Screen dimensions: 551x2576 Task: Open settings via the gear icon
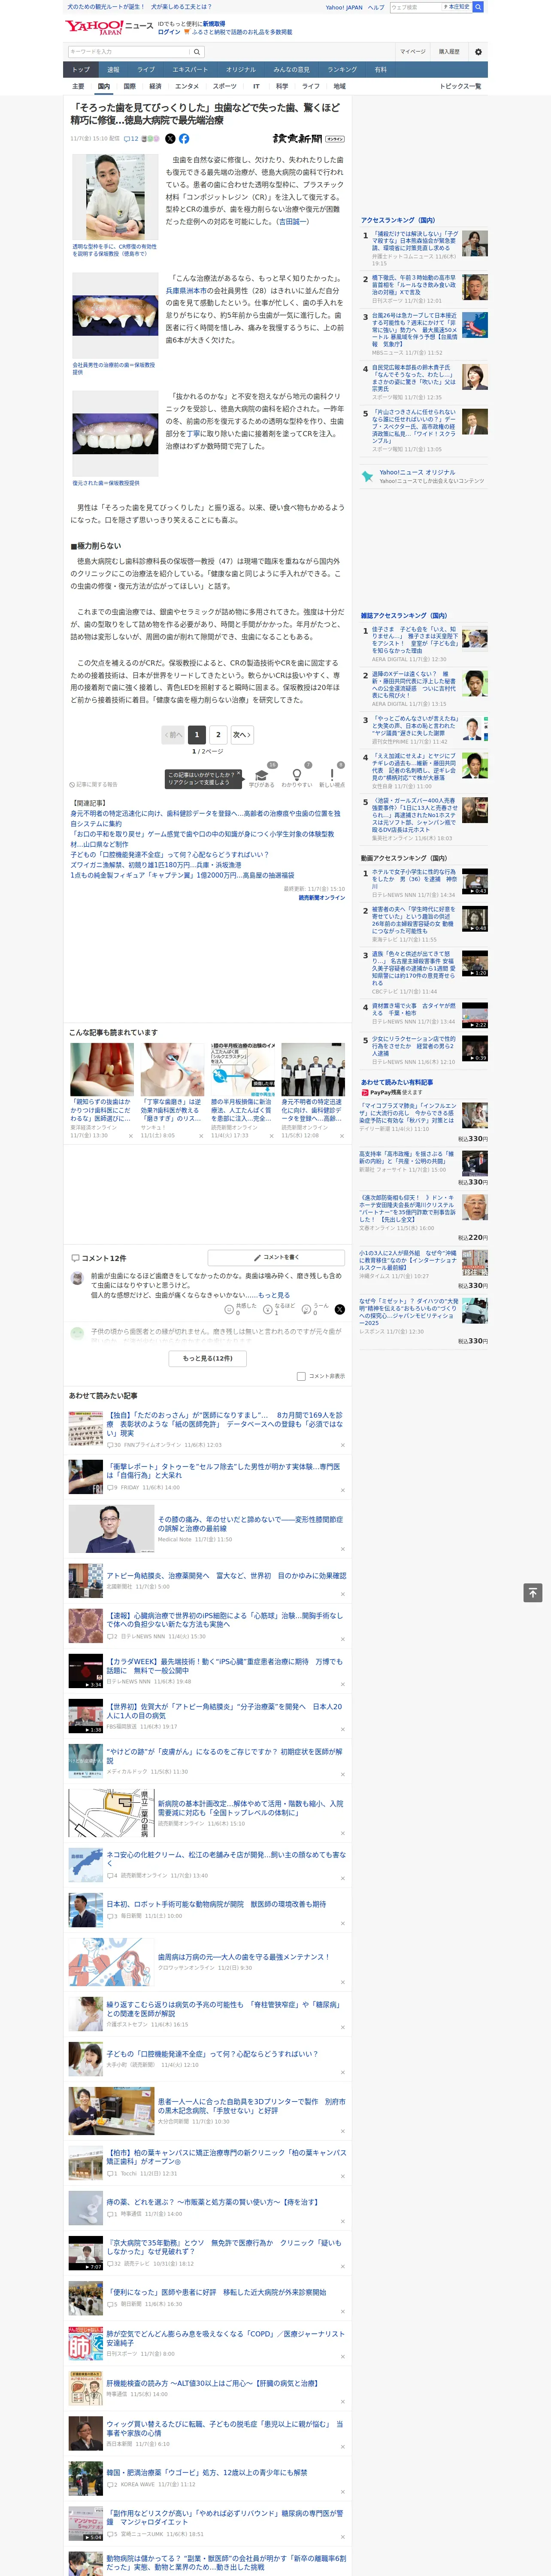(478, 52)
